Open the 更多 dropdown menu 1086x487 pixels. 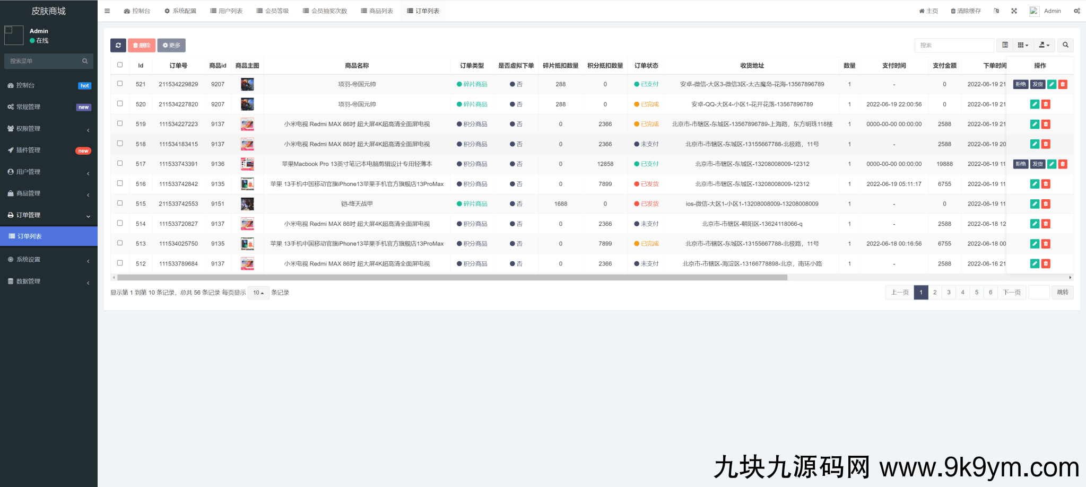click(x=171, y=45)
